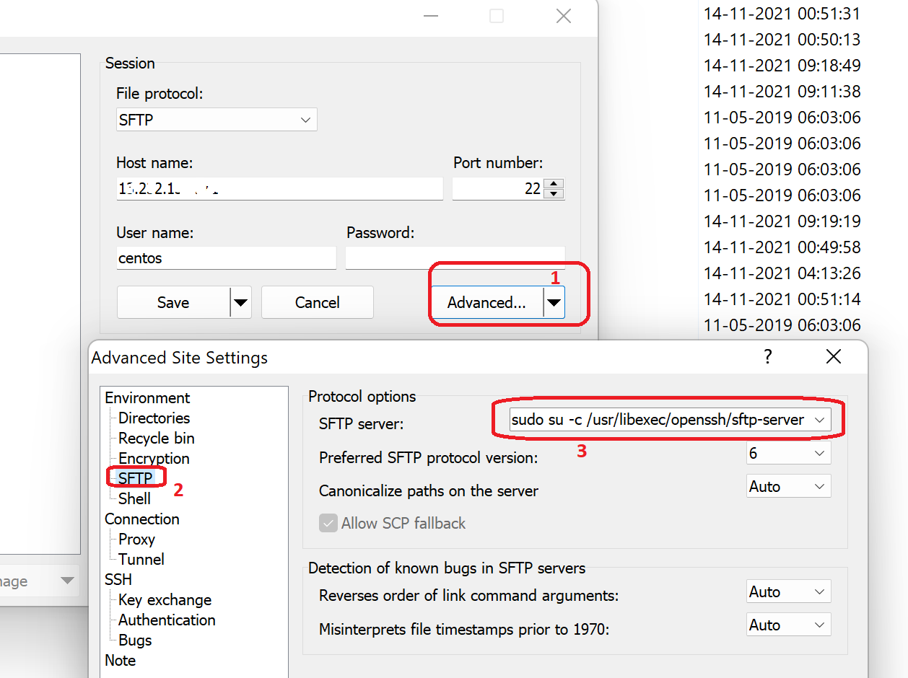Open the Advanced Site Settings help
This screenshot has height=678, width=908.
(767, 356)
